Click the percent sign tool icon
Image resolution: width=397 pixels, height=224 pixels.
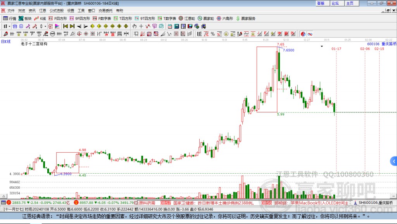[x=213, y=34]
